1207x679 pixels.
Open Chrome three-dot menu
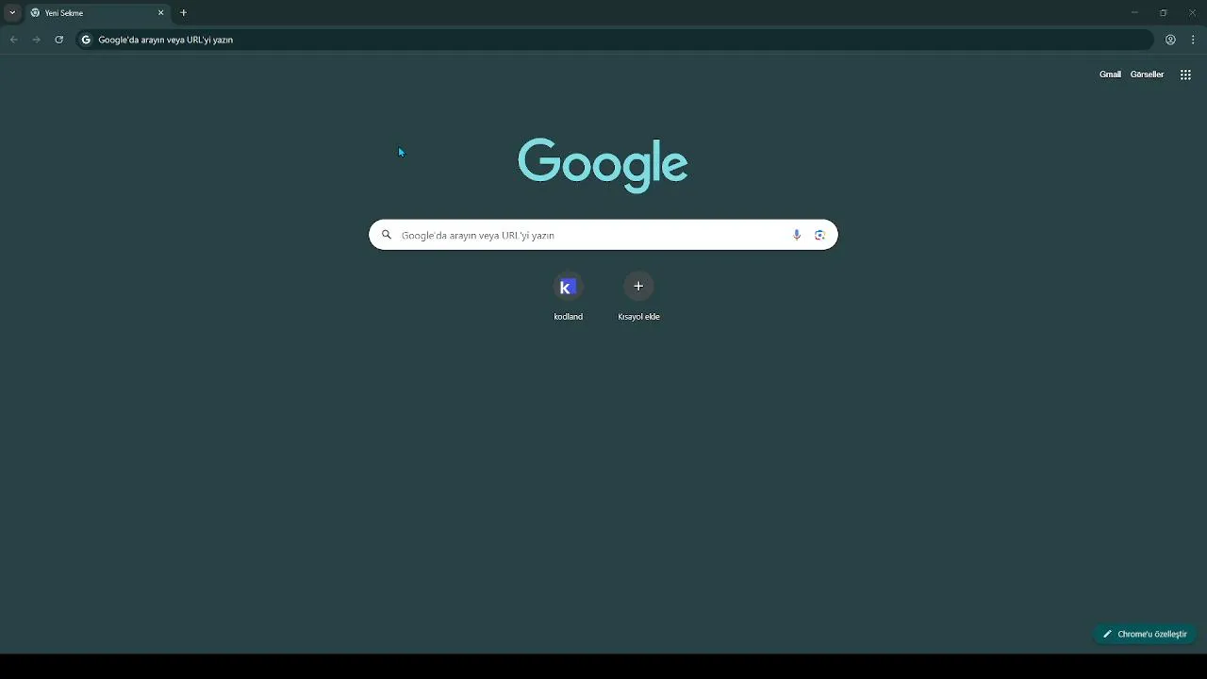[x=1193, y=40]
